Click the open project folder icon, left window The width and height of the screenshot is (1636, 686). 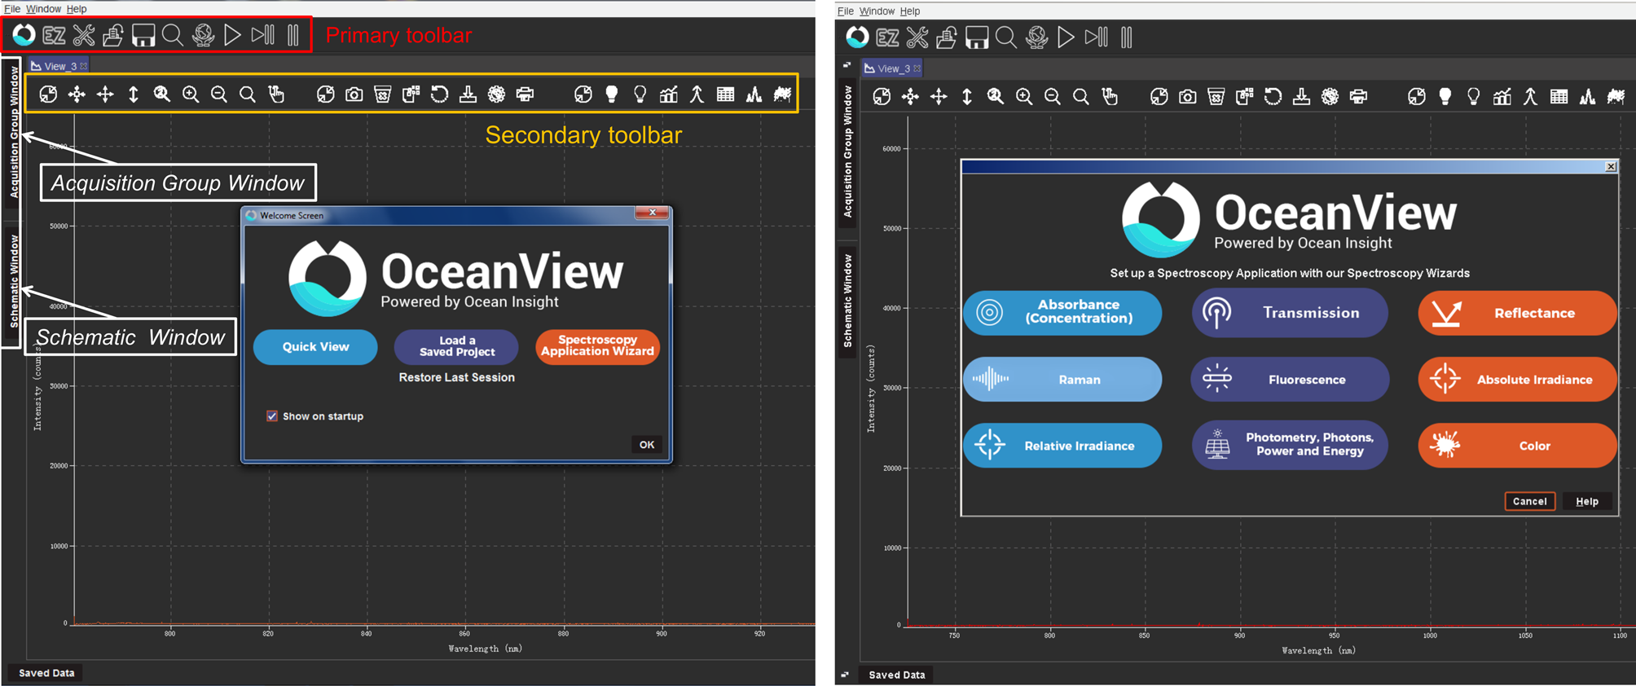tap(113, 35)
